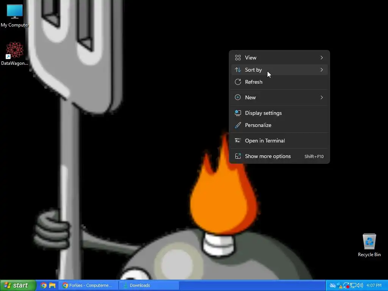Click the tray icon with yellow warning triangle
Screen dimensions: 388x291
(x=339, y=286)
